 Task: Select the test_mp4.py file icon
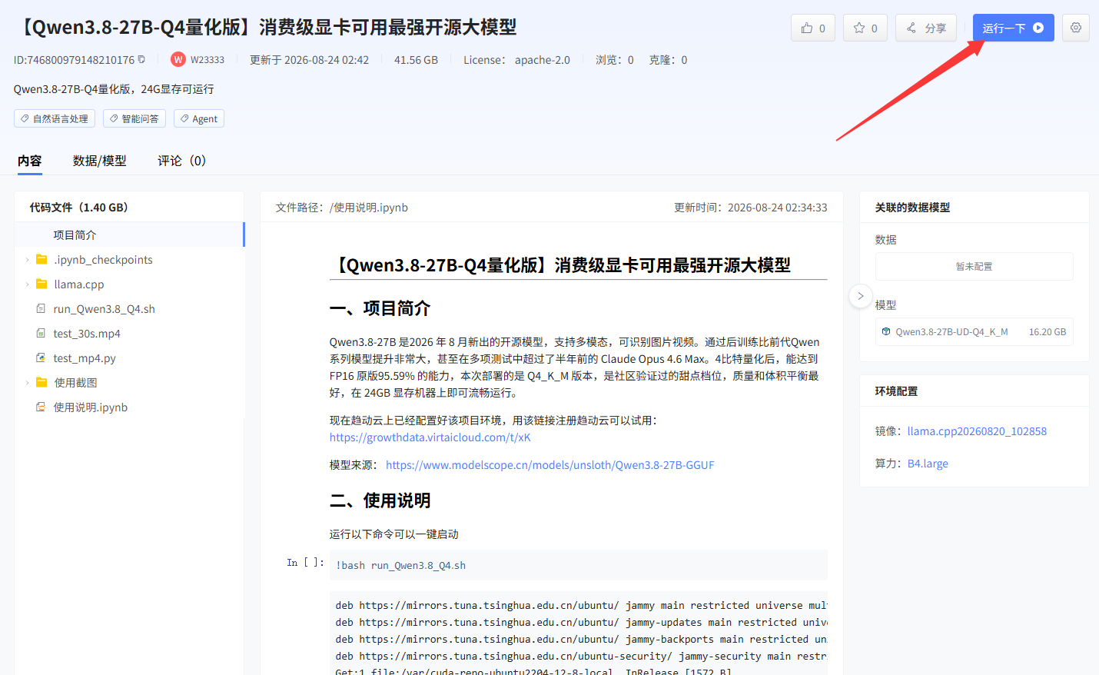tap(41, 358)
